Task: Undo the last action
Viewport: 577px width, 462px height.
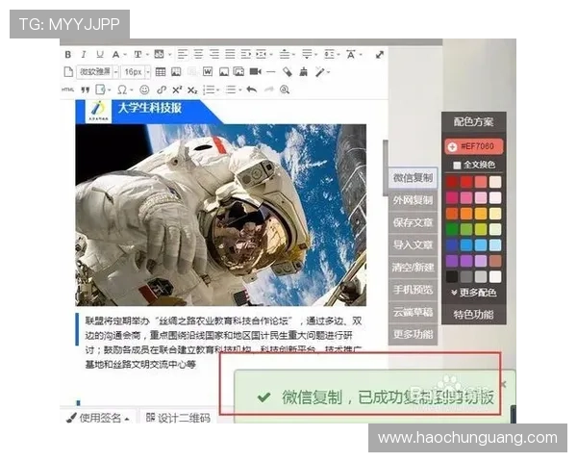Action: coord(252,90)
